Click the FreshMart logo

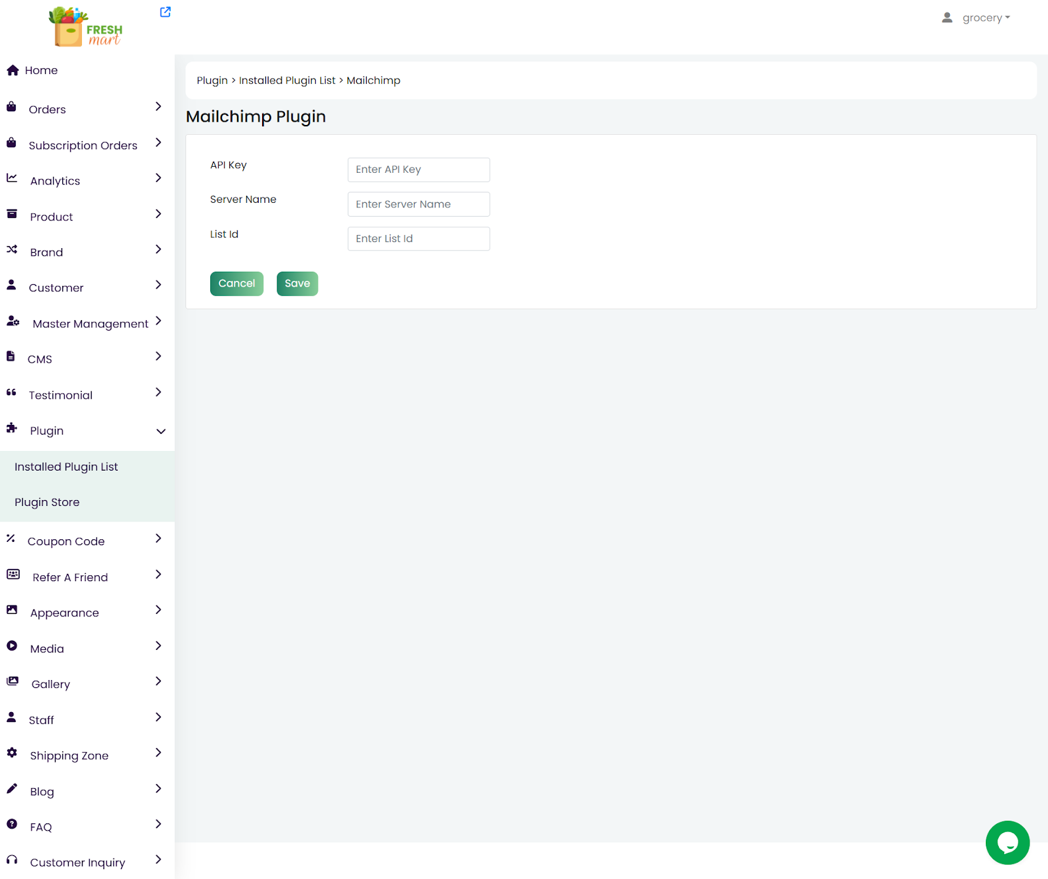[x=86, y=27]
